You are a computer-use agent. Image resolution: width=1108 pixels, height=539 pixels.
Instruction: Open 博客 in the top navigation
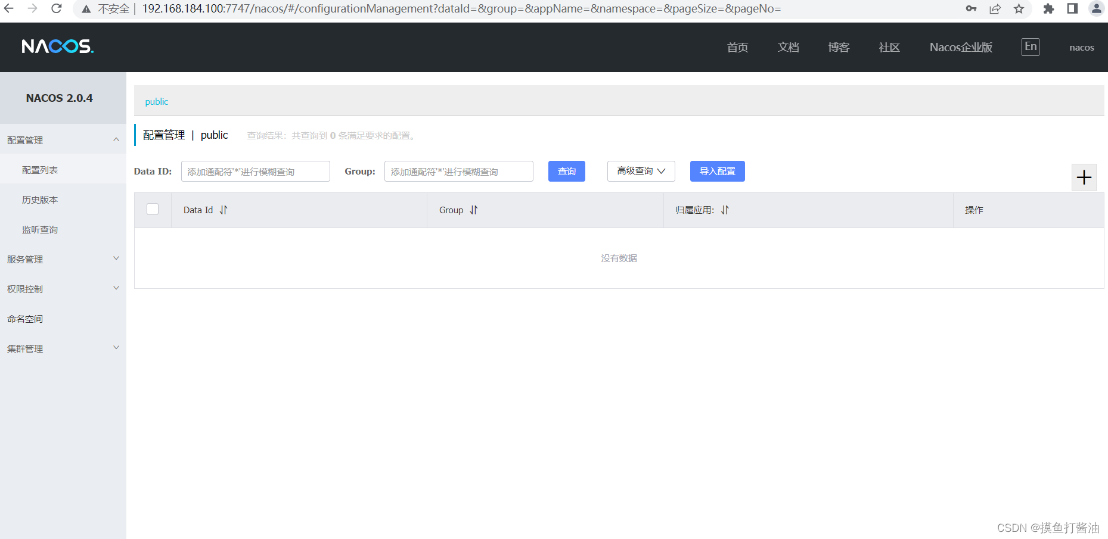point(839,47)
